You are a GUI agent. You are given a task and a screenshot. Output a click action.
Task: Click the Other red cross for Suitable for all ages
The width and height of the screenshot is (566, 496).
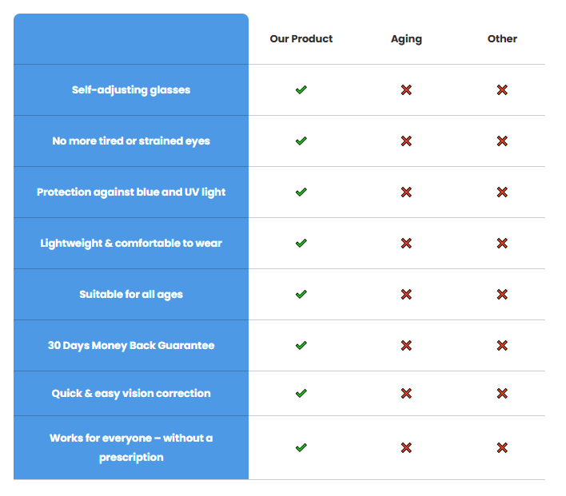[502, 295]
